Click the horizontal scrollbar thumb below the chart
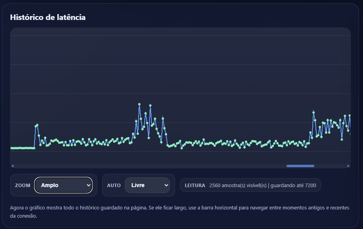 300,166
